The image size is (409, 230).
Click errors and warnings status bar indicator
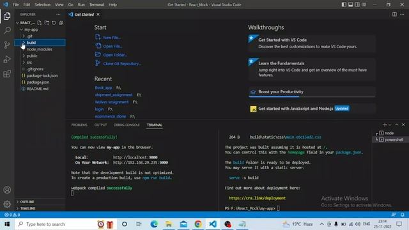pyautogui.click(x=12, y=215)
